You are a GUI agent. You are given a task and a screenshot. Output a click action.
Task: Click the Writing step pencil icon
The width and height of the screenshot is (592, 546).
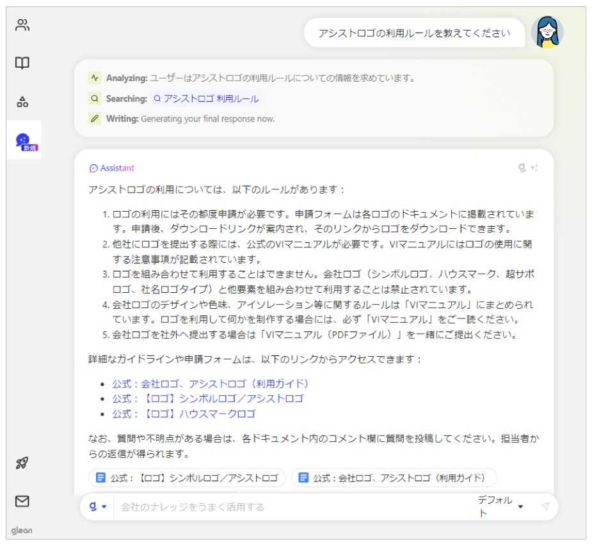pos(95,118)
